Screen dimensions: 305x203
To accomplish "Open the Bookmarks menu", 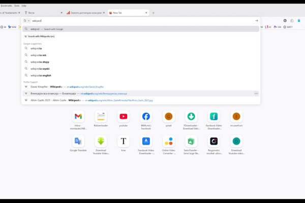I will coord(6,6).
